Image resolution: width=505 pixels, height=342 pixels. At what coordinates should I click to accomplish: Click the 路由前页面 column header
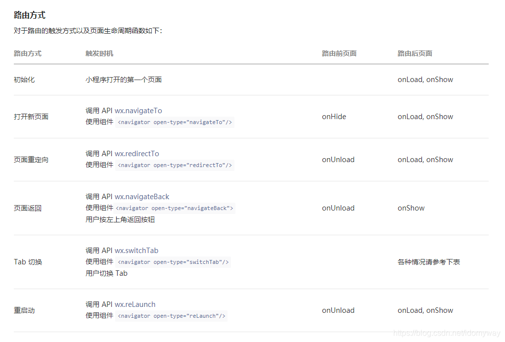coord(339,53)
